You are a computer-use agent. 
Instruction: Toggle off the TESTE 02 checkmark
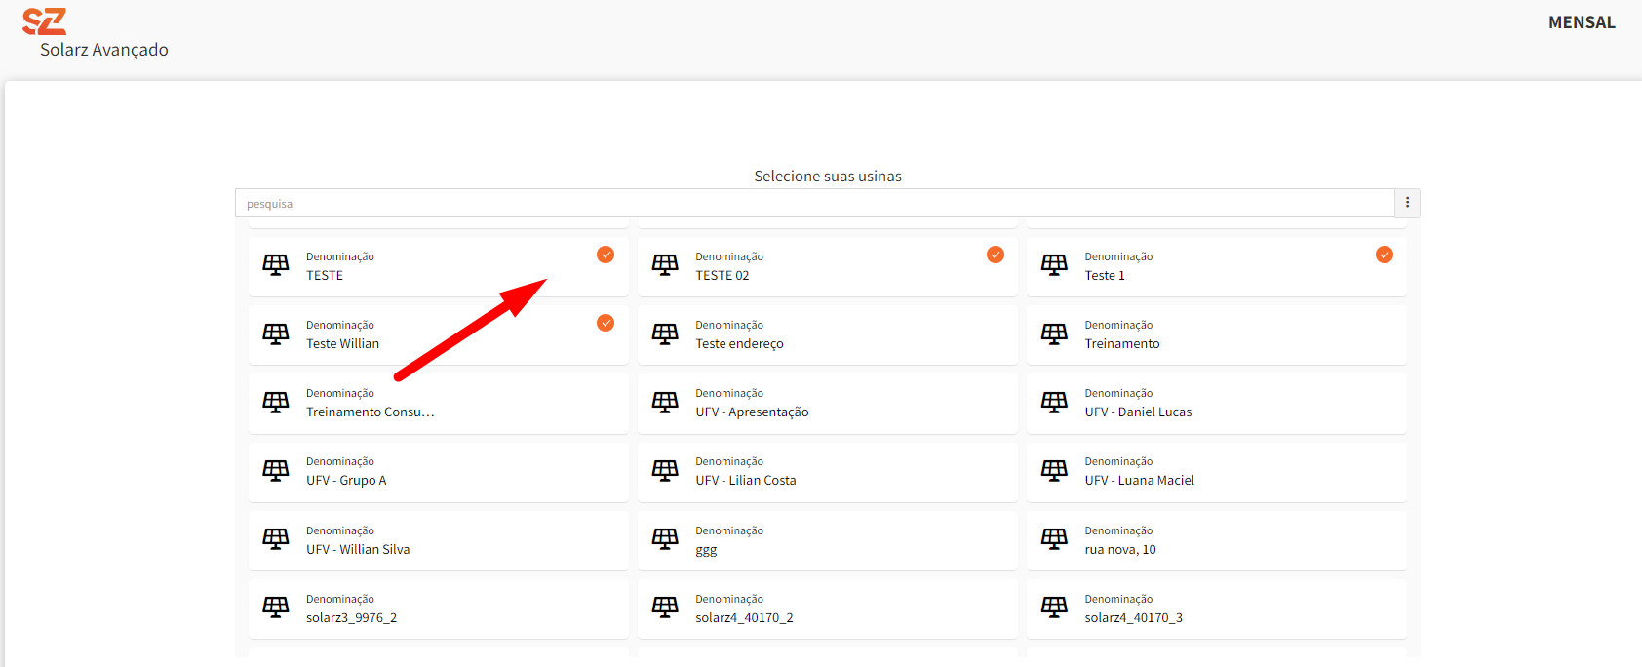point(995,255)
